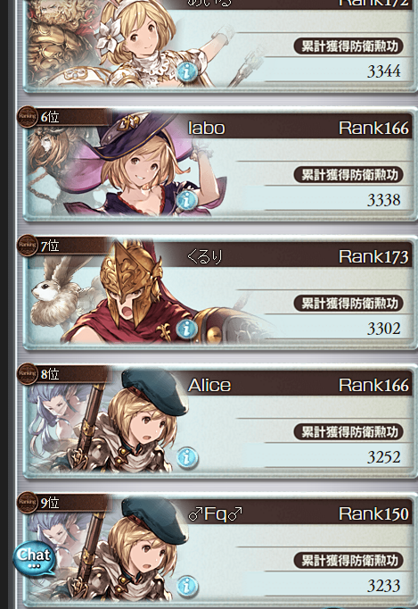Click the player name くるり
418x609 pixels.
tap(205, 257)
